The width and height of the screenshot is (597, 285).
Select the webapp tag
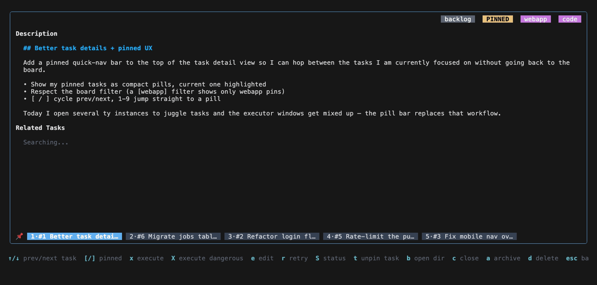[x=536, y=19]
